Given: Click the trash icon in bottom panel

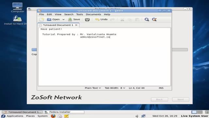Looking at the screenshot, I should pyautogui.click(x=207, y=112).
